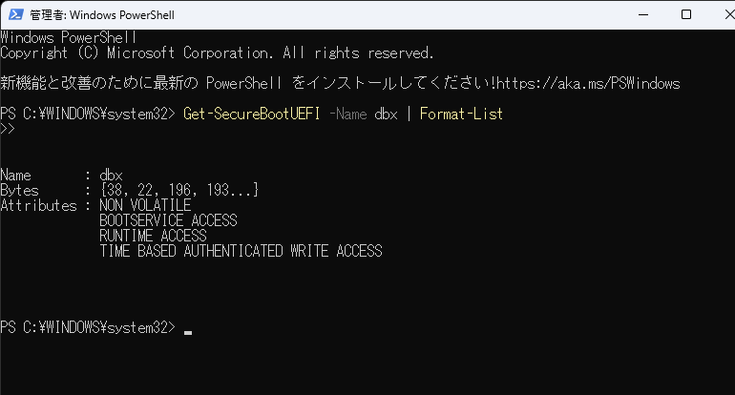Click the Get-SecureBootUEFI command text
The height and width of the screenshot is (395, 735).
pos(252,114)
